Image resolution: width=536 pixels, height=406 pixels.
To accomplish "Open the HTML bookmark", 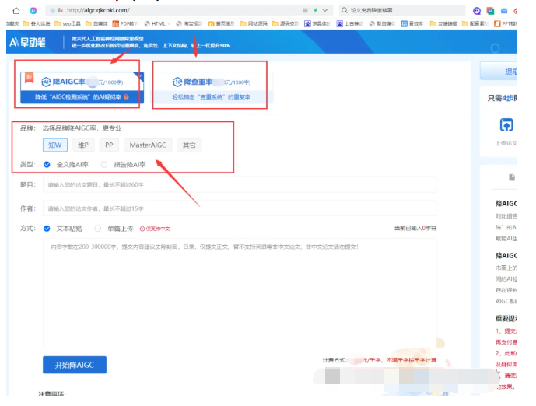I will point(157,23).
